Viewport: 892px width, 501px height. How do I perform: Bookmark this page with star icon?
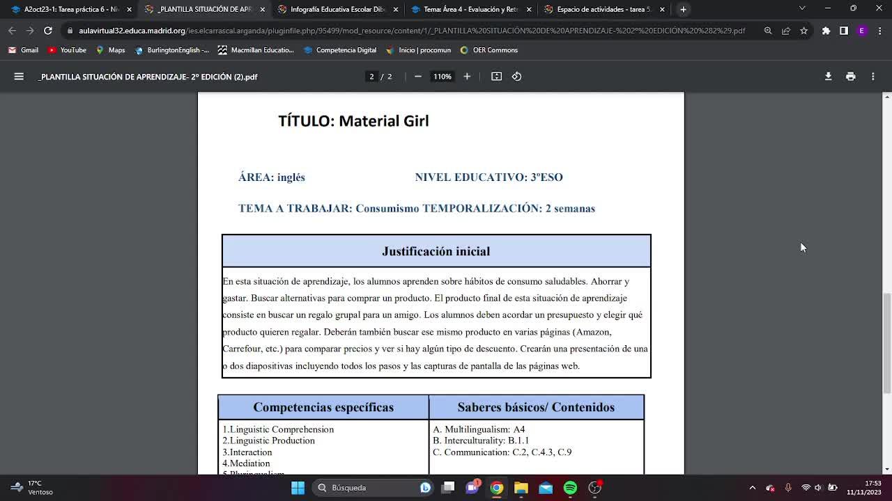coord(803,31)
